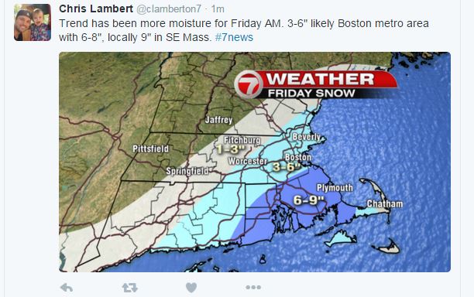The image size is (474, 297).
Task: Click the Chris Lambert display name
Action: (x=96, y=9)
